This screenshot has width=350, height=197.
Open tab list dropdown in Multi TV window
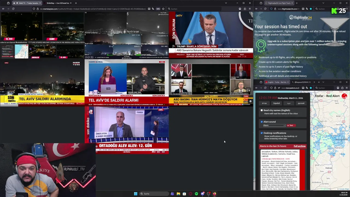[x=226, y=3]
